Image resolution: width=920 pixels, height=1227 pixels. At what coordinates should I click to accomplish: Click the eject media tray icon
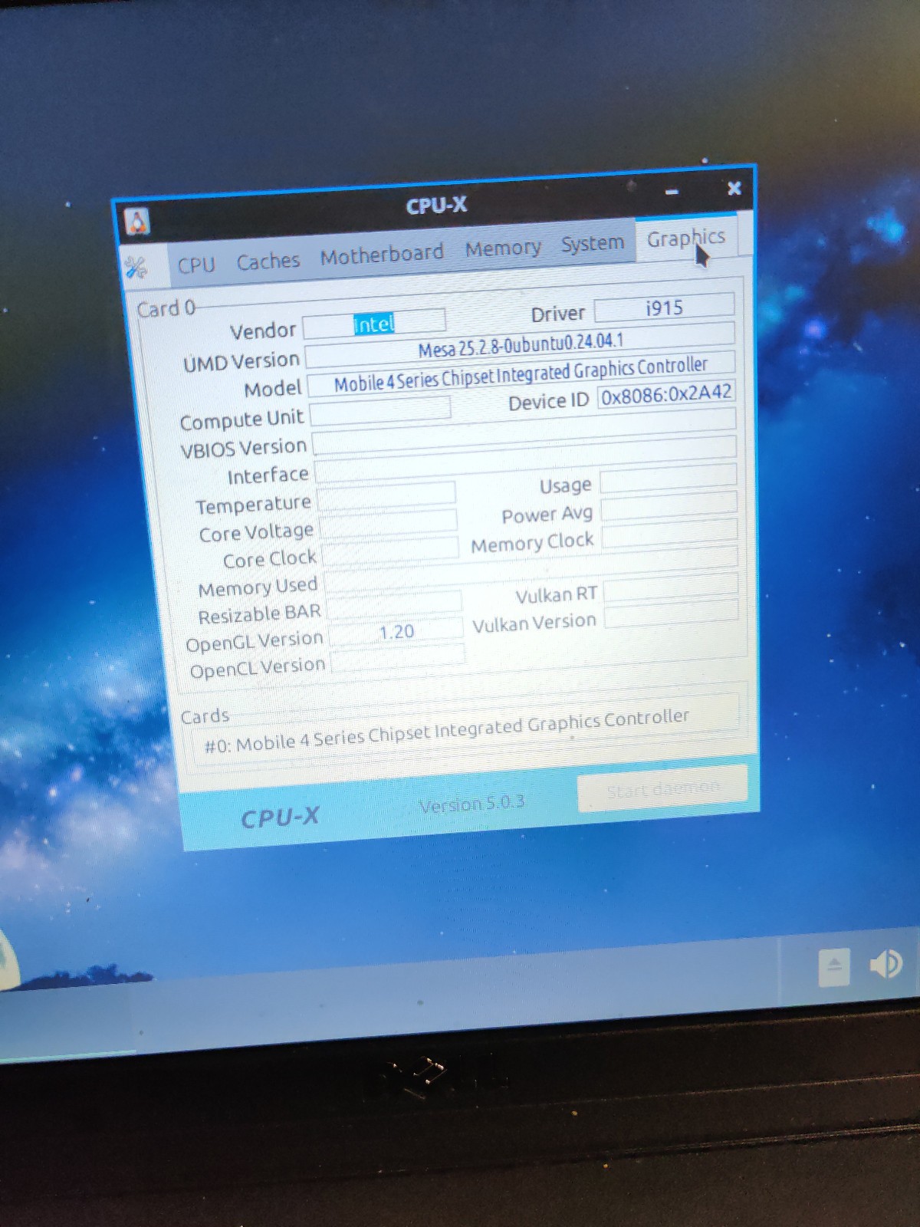pos(834,968)
